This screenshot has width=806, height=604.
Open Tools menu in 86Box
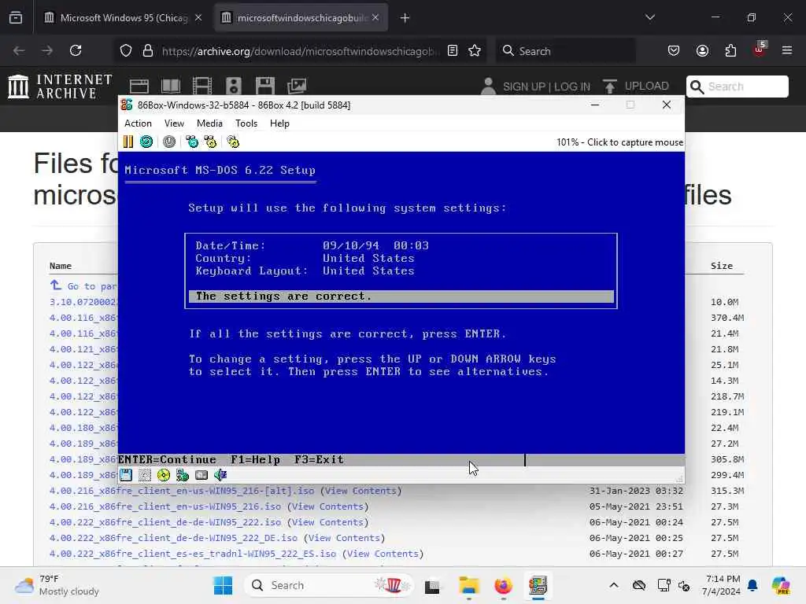[246, 123]
